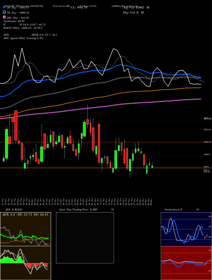212x280 pixels.
Task: Click the RSI 14/3 value line
Action: (25, 25)
